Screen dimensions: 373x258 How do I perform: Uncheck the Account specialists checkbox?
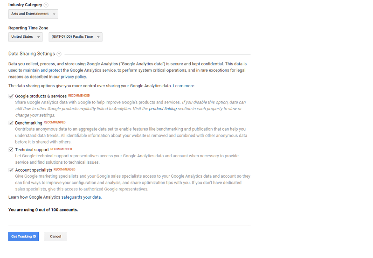(11, 170)
